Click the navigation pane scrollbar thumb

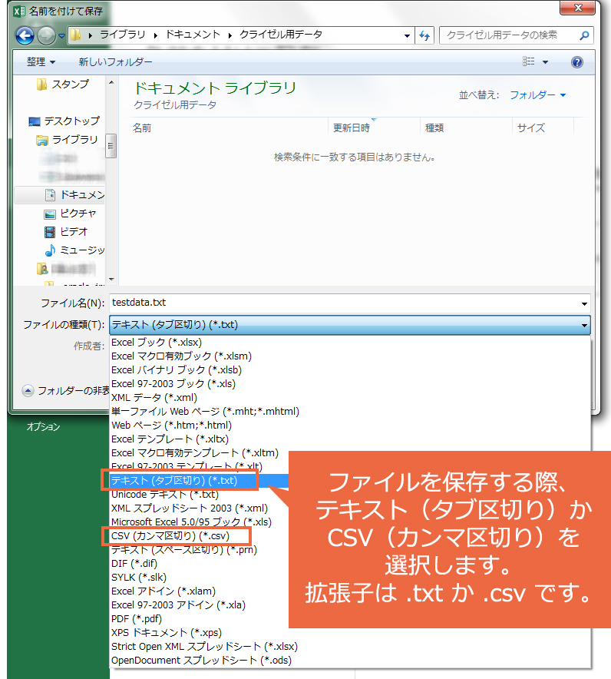click(x=111, y=145)
